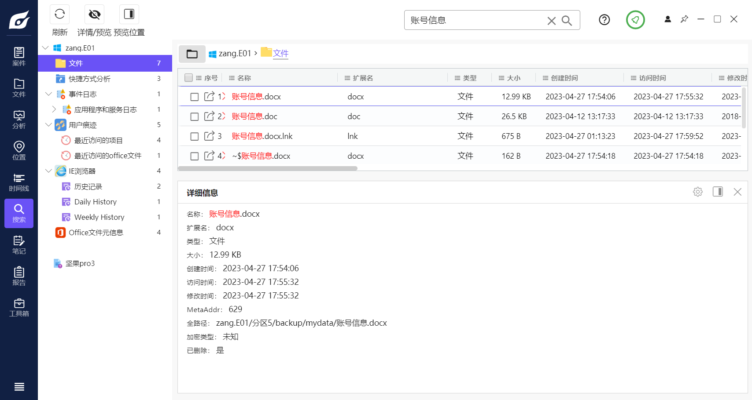The width and height of the screenshot is (752, 400).
Task: Click the file table vertical scrollbar
Action: click(x=744, y=108)
